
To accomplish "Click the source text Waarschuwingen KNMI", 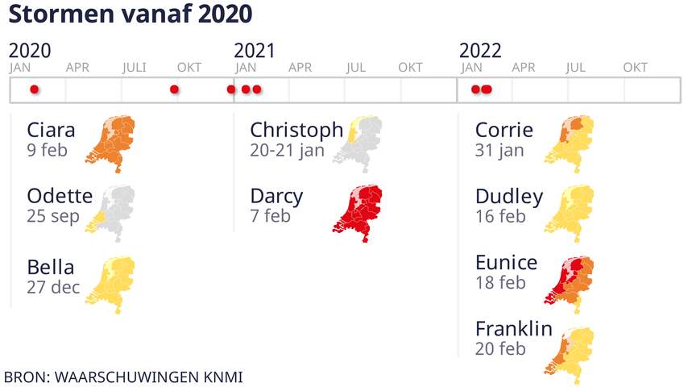I will point(149,377).
